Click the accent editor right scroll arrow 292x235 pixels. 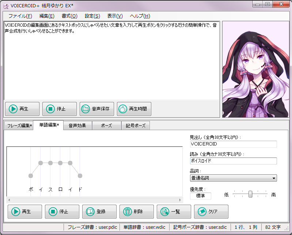point(180,200)
